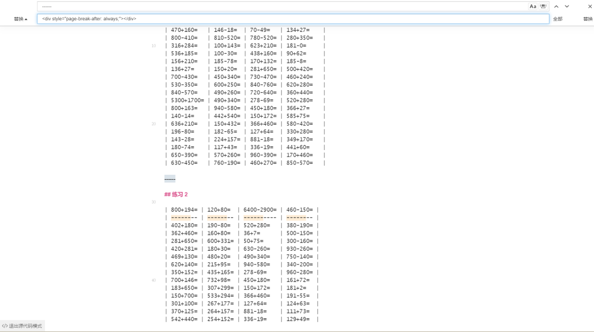
Task: Click the highlighted ------ separator line
Action: pyautogui.click(x=170, y=179)
